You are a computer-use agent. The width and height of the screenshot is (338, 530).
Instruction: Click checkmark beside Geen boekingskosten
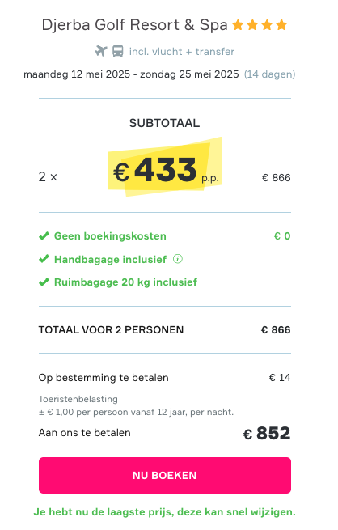[x=44, y=236]
